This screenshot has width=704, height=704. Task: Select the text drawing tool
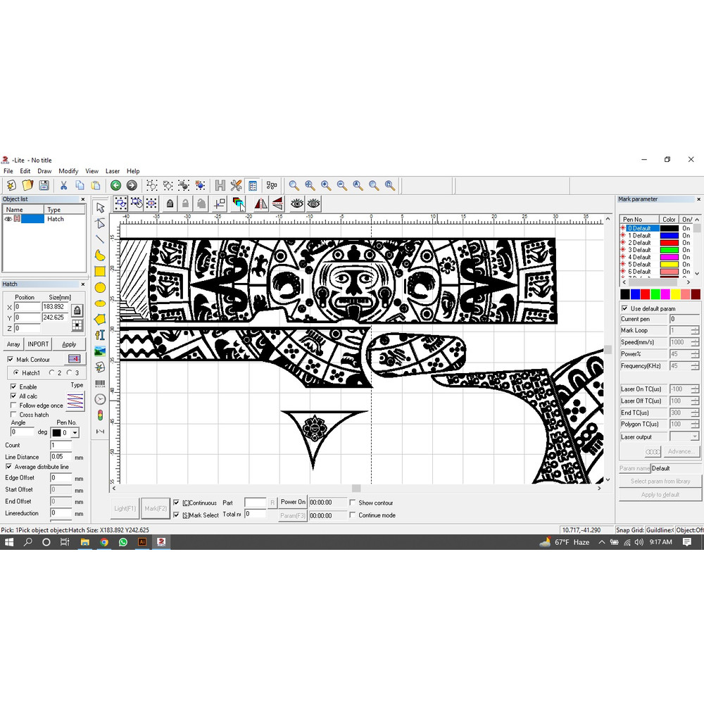point(100,334)
